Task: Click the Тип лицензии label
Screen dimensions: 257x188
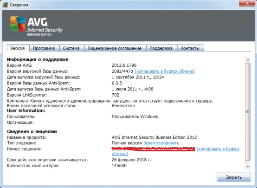Action: (x=21, y=143)
